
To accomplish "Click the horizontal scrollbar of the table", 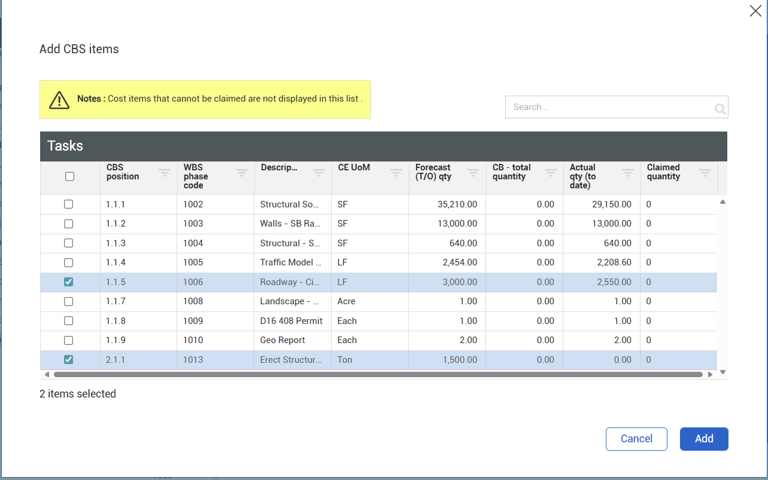I will (377, 375).
